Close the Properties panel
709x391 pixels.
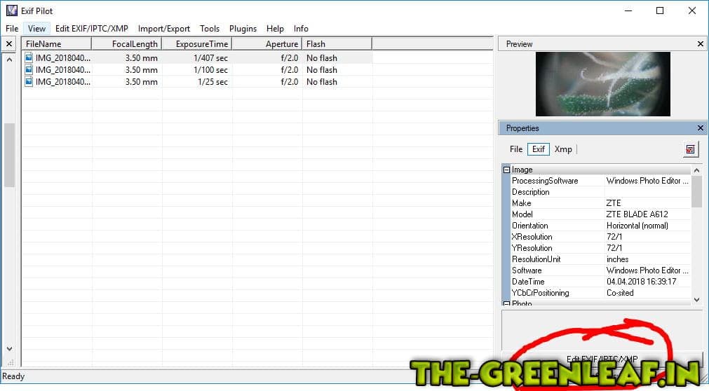pos(701,128)
